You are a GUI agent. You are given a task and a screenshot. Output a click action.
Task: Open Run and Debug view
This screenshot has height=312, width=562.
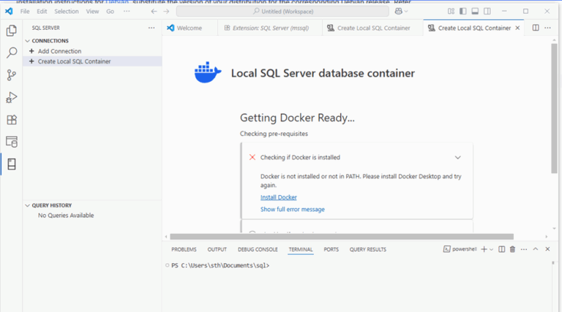(11, 97)
